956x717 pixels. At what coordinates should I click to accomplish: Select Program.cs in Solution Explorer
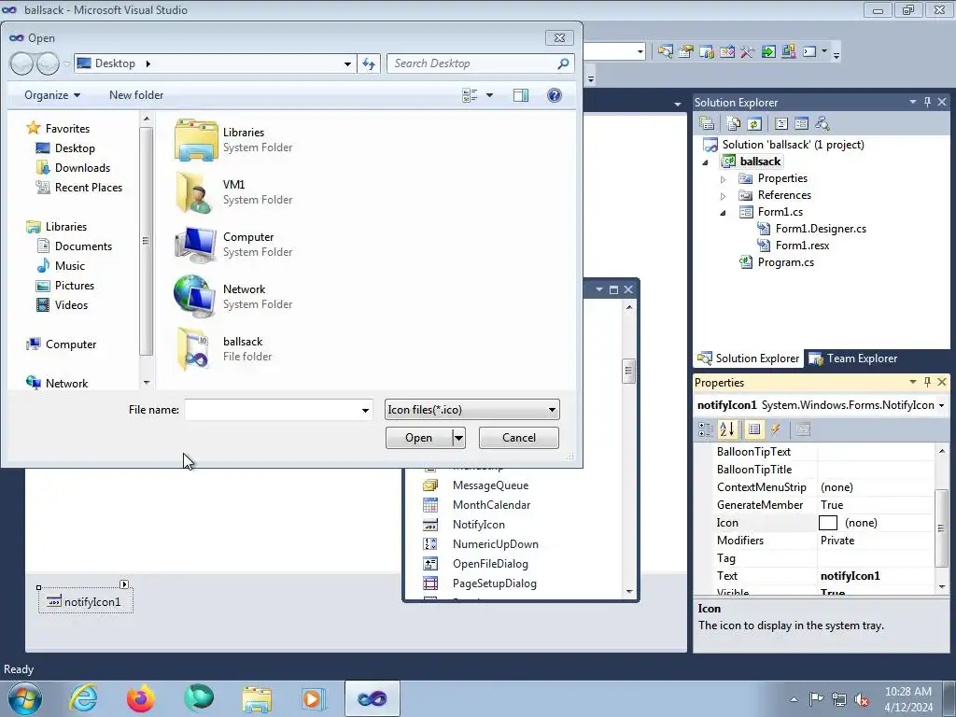tap(777, 262)
